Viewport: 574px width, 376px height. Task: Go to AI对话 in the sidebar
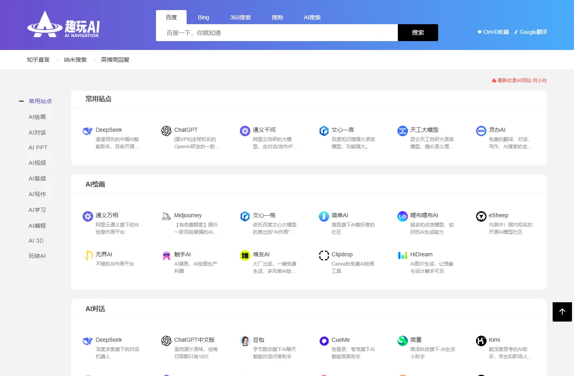pyautogui.click(x=37, y=133)
